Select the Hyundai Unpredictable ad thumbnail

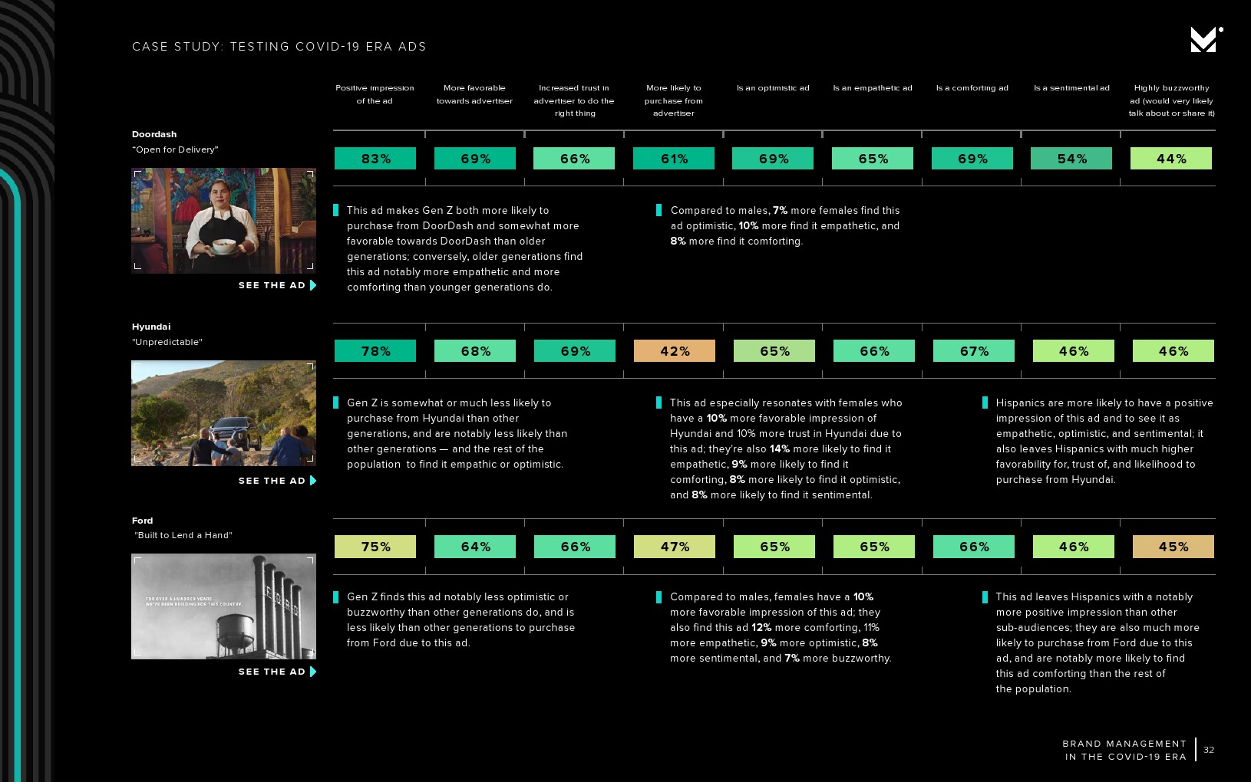click(223, 413)
